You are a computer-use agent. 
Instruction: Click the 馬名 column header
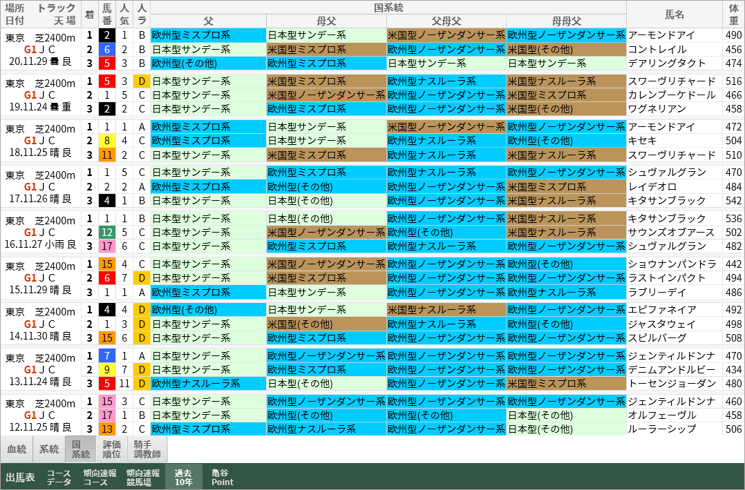click(675, 14)
